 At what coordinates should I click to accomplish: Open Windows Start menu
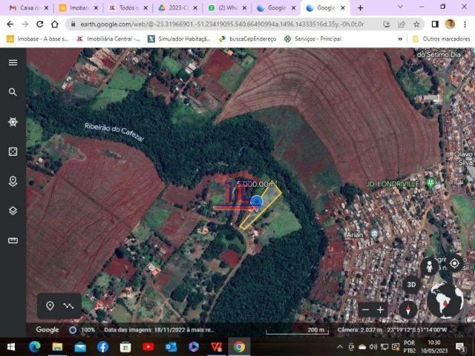pos(11,346)
